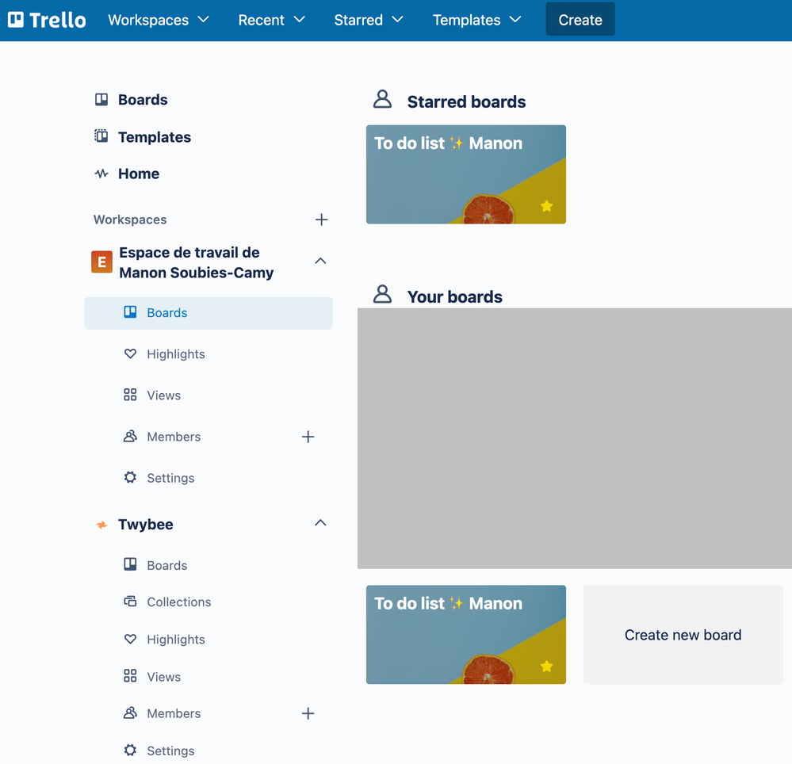
Task: Click gear icon beside Manon's workspace Settings
Action: [130, 477]
